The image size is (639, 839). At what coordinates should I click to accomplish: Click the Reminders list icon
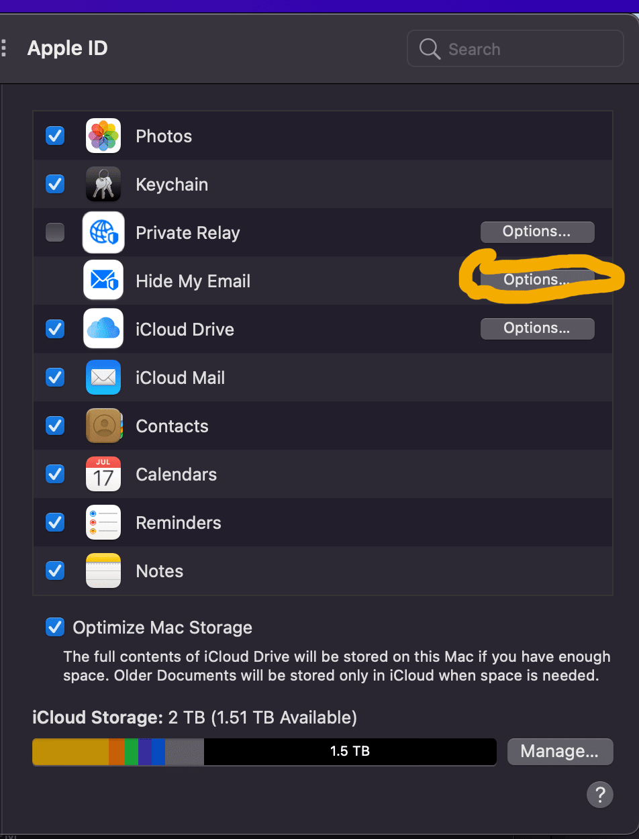[103, 523]
